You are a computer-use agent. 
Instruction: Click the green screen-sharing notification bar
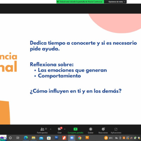pyautogui.click(x=80, y=2)
